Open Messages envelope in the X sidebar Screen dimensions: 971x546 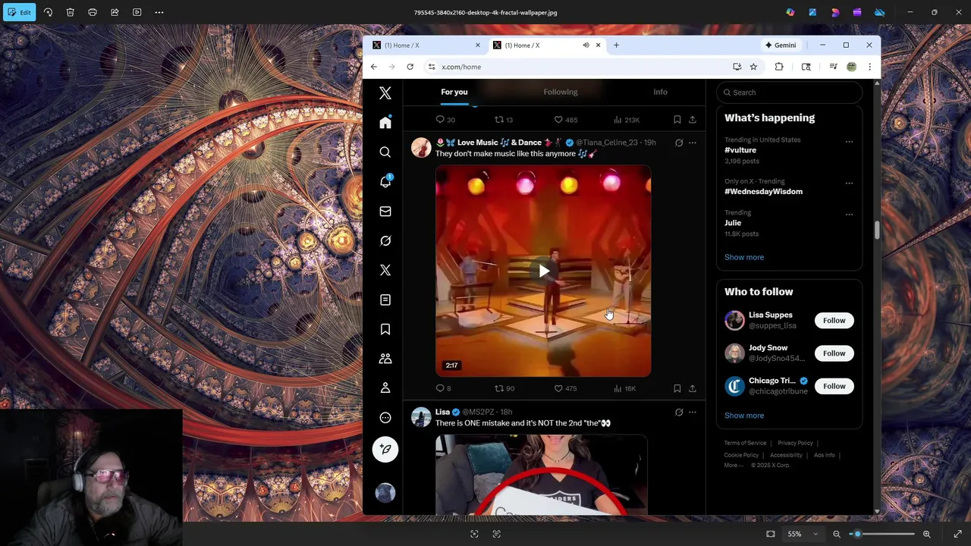pyautogui.click(x=385, y=212)
